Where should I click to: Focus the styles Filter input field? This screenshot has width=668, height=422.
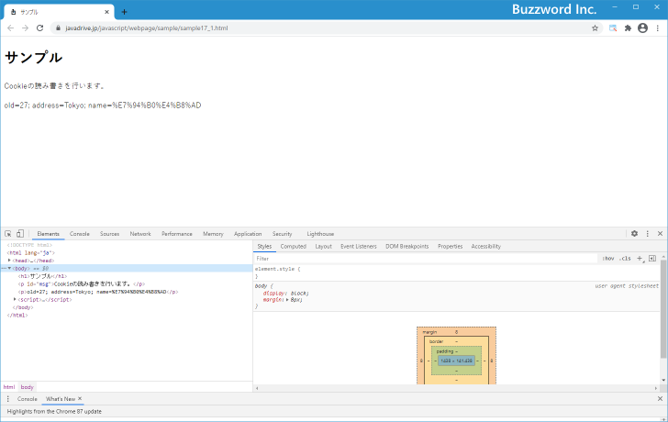[x=426, y=259]
